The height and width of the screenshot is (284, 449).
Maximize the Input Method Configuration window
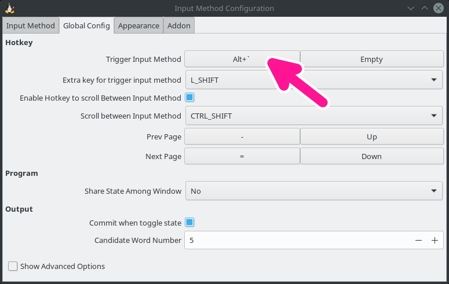pyautogui.click(x=424, y=8)
